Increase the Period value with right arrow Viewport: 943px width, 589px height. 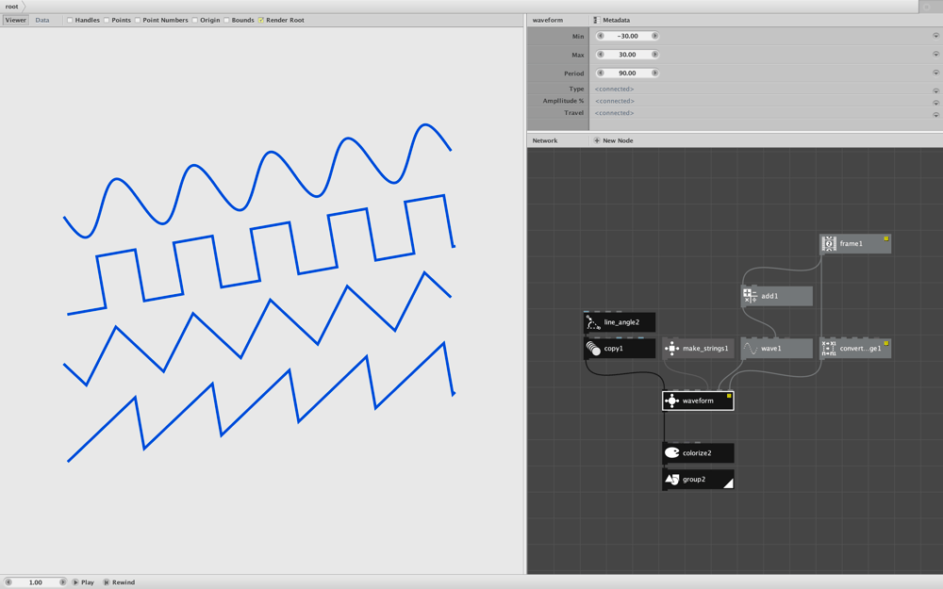(655, 74)
